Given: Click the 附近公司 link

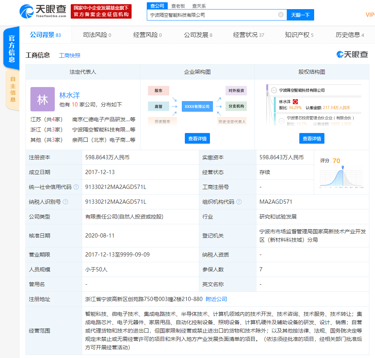Looking at the screenshot, I should pos(216,299).
